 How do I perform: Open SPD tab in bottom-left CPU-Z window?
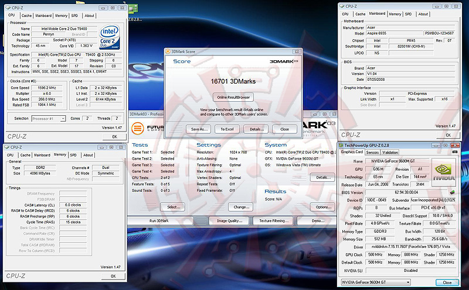tap(73, 155)
